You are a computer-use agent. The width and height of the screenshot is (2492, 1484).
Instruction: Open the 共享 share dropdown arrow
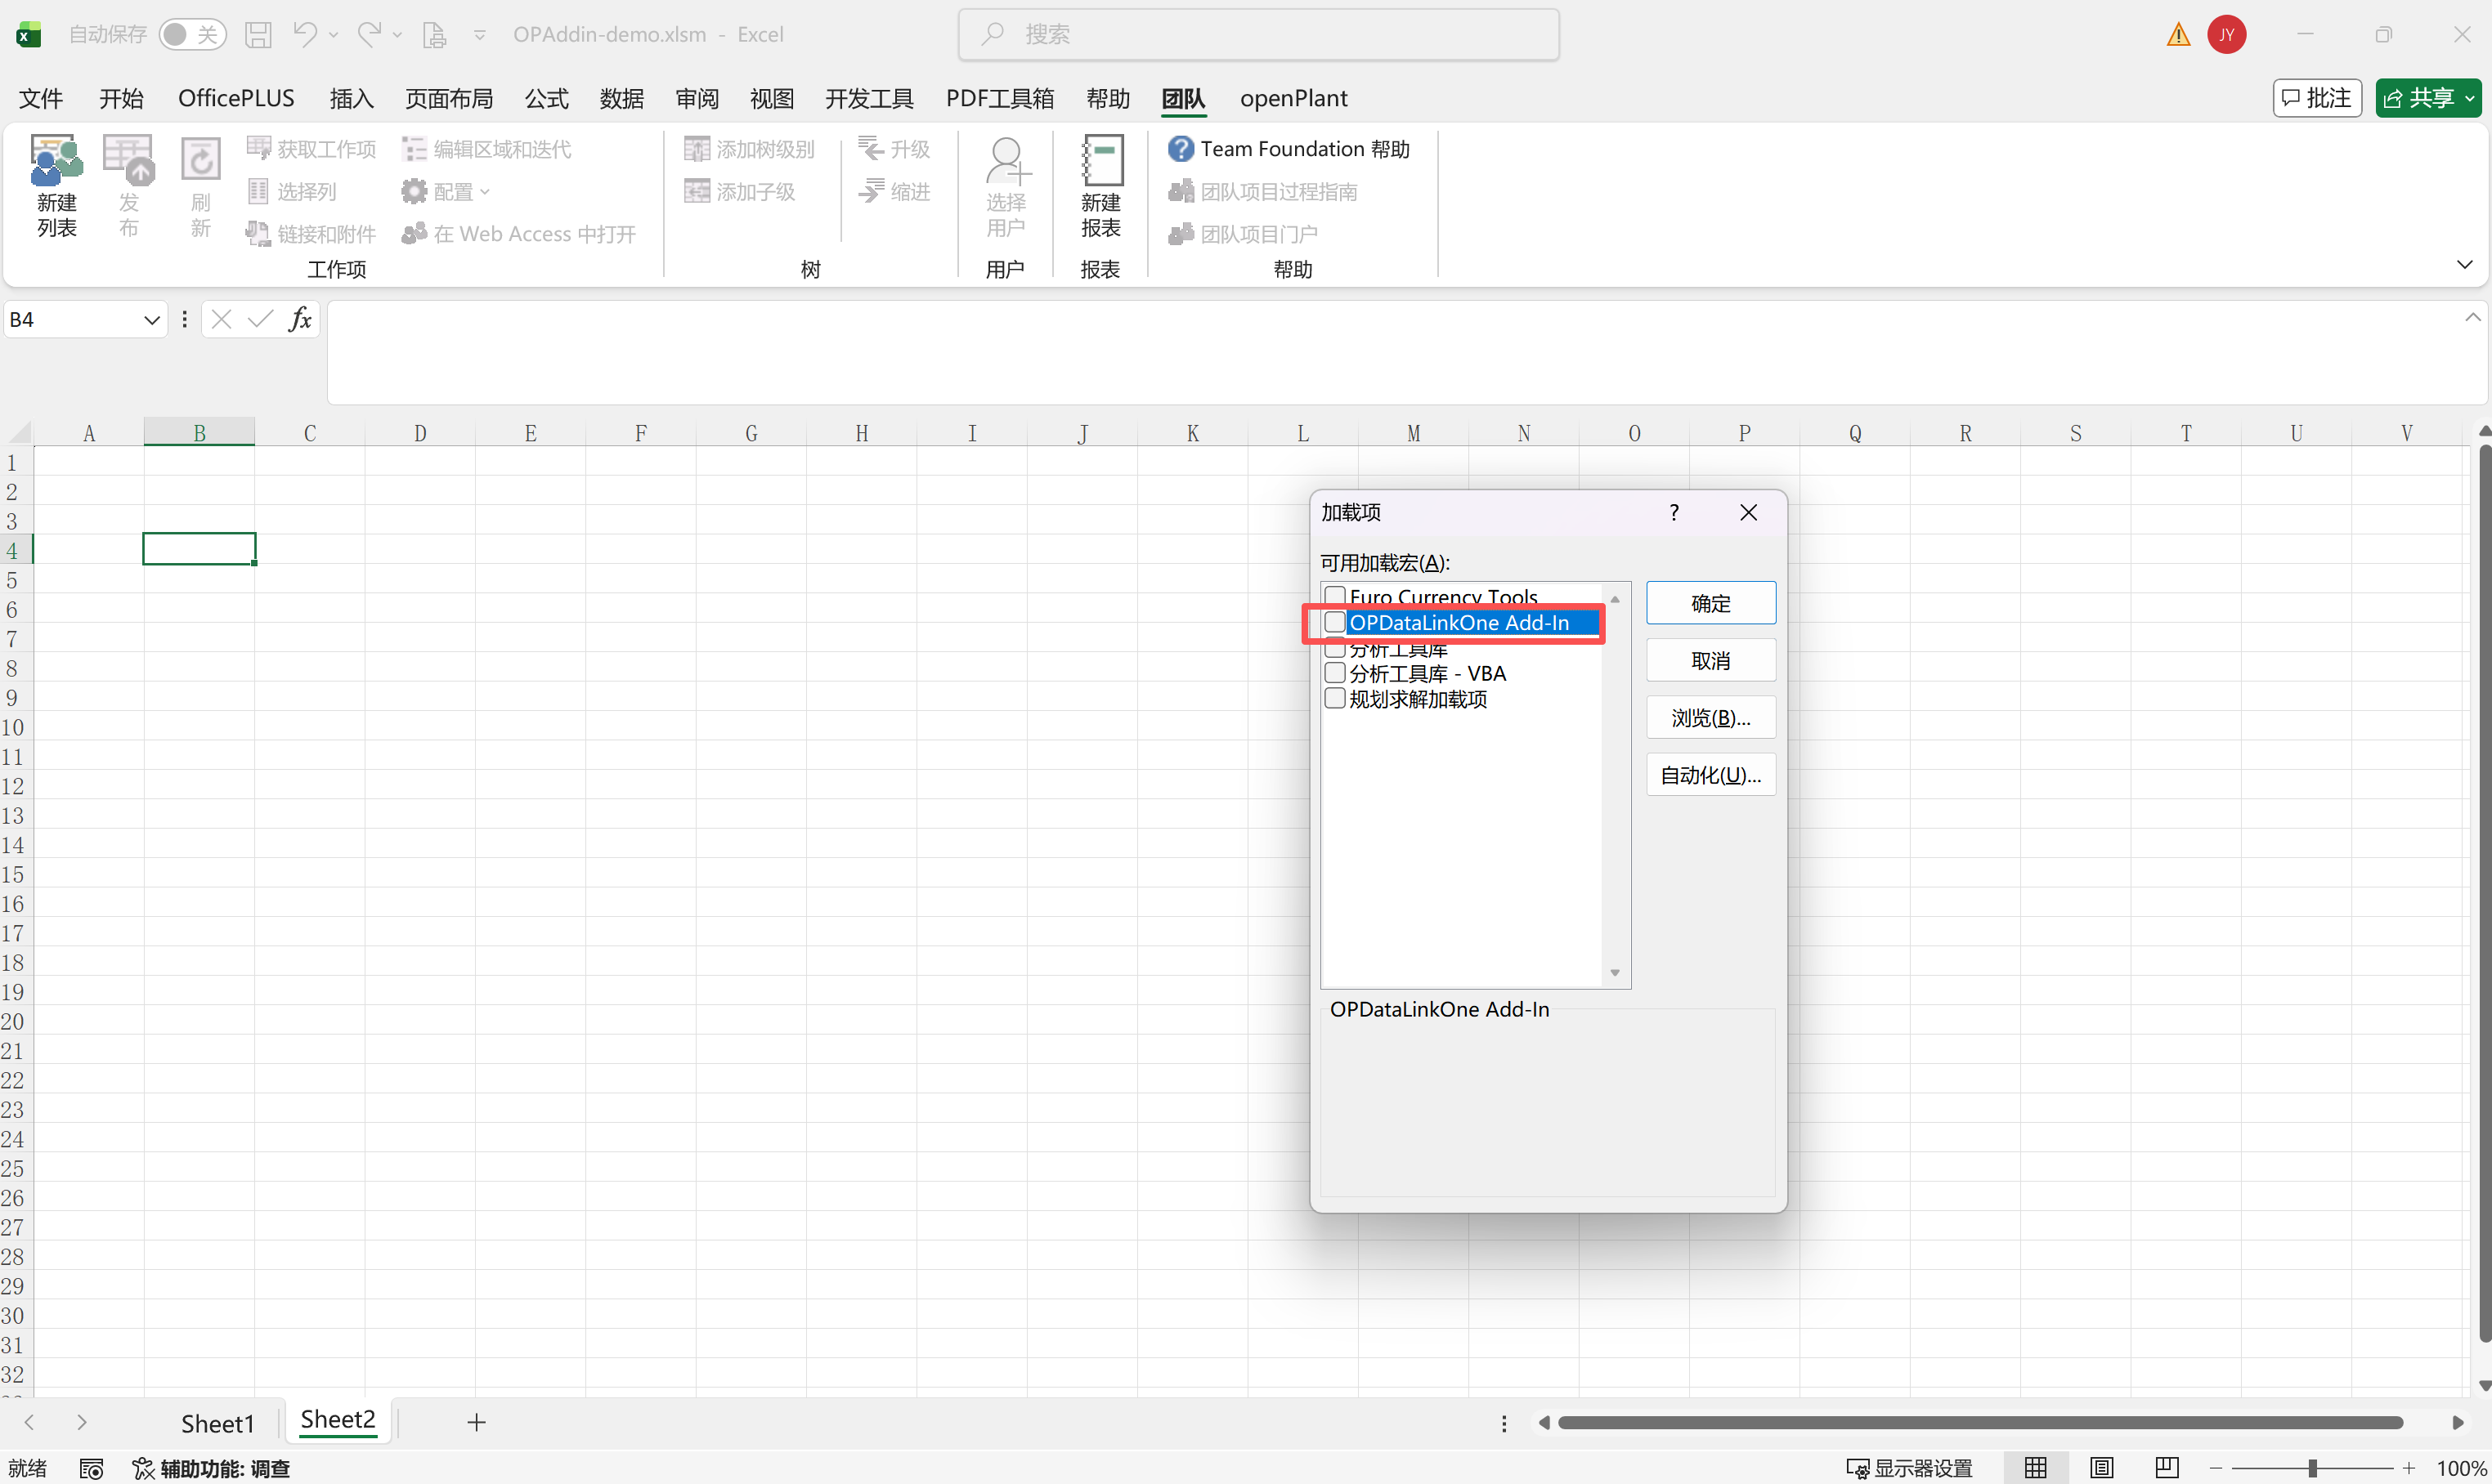[2469, 98]
